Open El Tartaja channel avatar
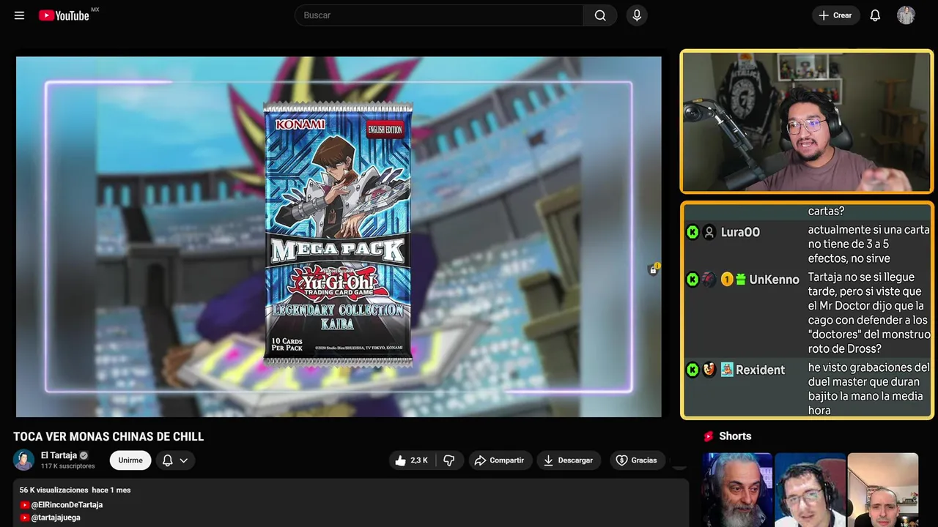This screenshot has height=527, width=938. [x=23, y=460]
